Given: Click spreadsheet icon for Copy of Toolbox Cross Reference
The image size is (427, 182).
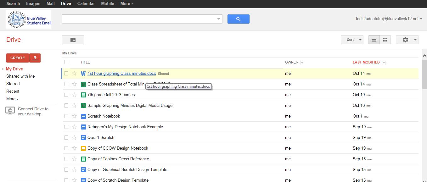Looking at the screenshot, I should (83, 159).
